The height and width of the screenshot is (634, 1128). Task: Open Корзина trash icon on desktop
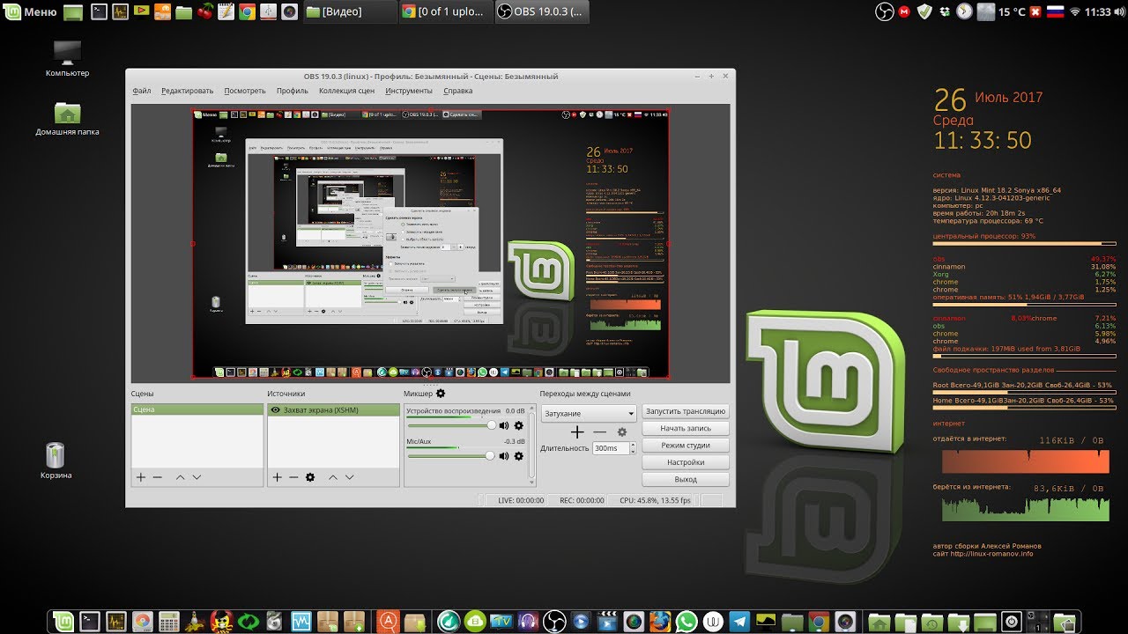click(x=56, y=461)
